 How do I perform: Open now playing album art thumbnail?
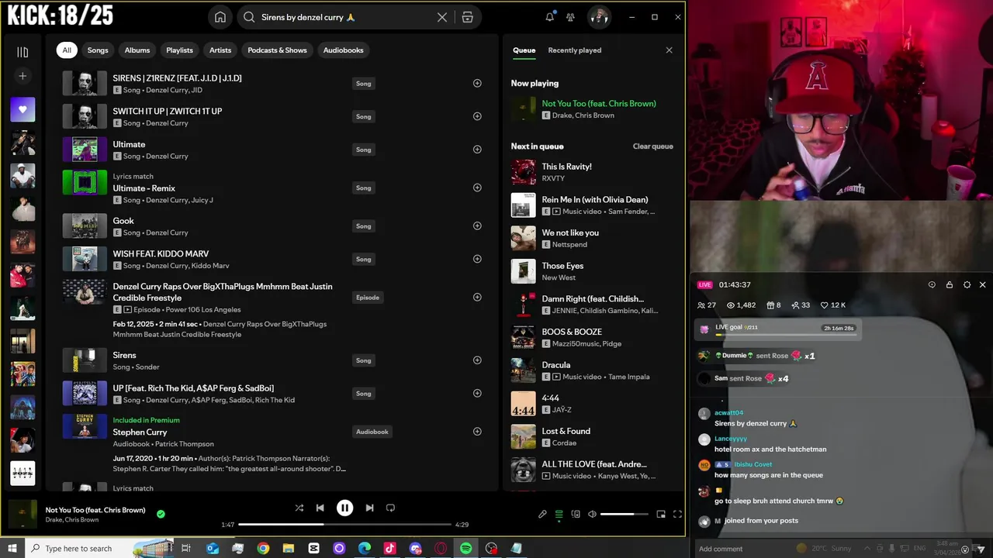pos(22,515)
